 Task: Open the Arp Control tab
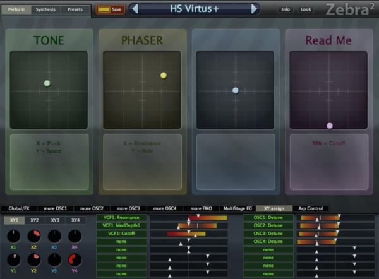click(310, 208)
